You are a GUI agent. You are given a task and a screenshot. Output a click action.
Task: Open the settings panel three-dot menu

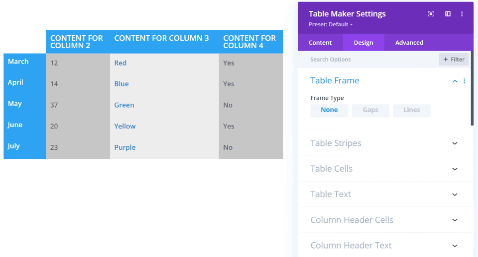462,14
